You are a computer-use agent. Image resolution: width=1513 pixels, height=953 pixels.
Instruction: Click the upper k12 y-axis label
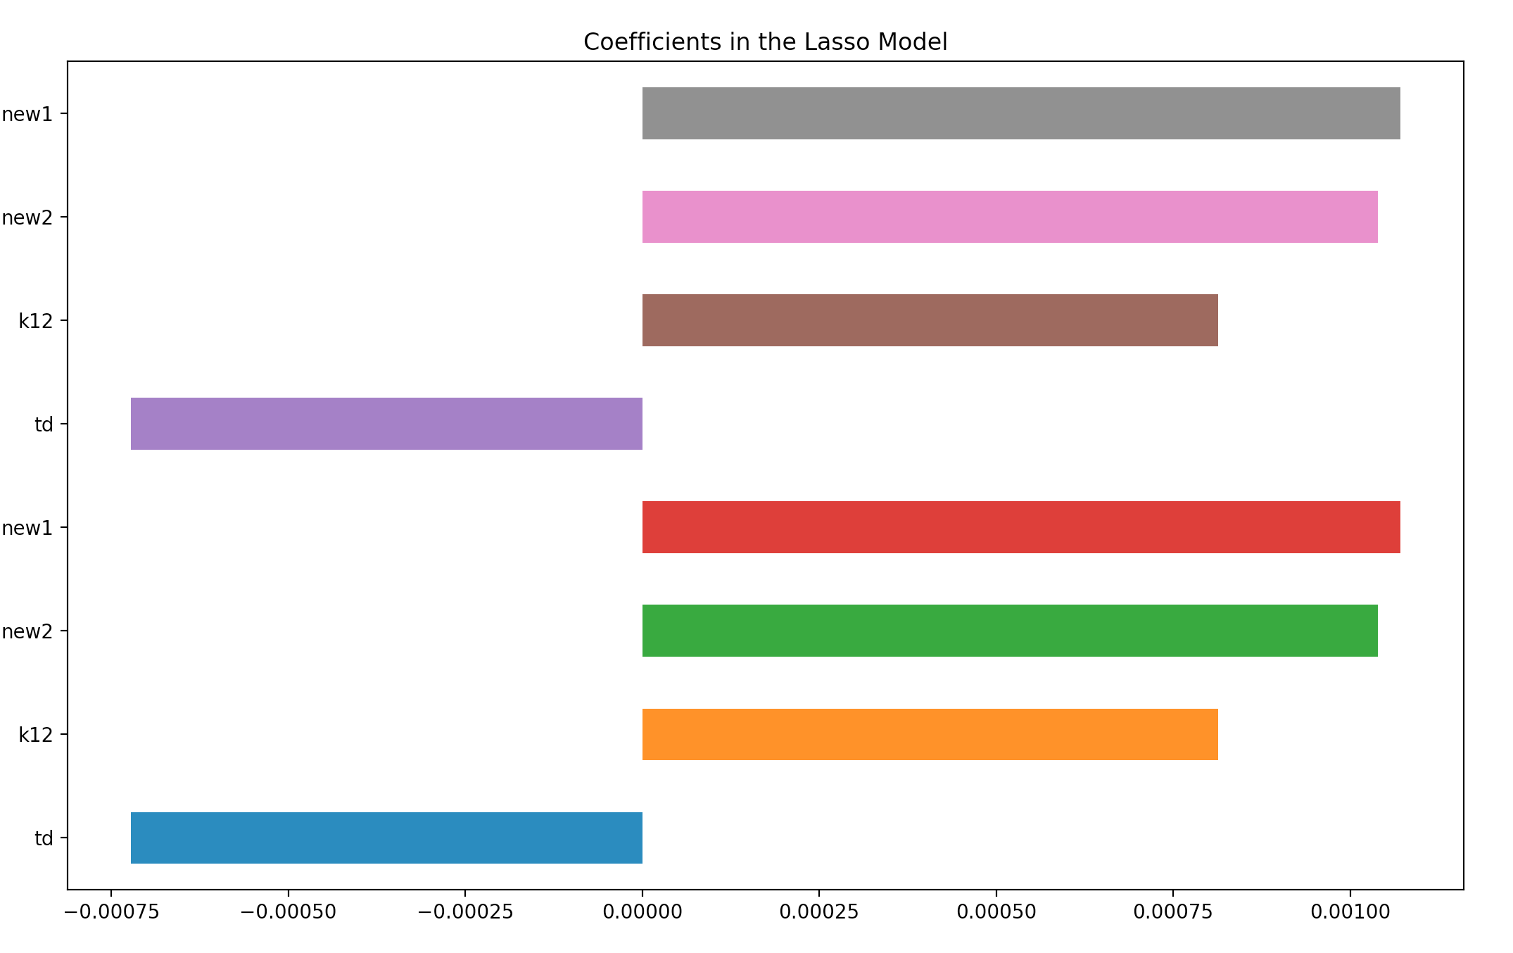point(35,321)
